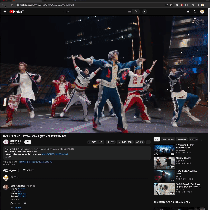Share the video with the share button
Screen dimensions: 210x210
pos(111,142)
